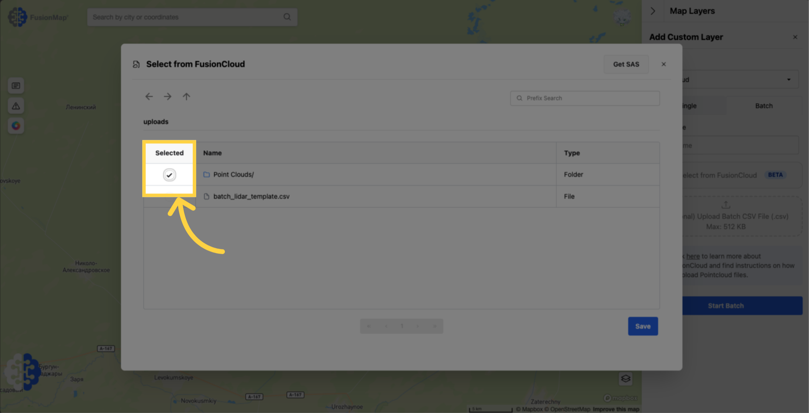Click the Search by city or coordinates field
This screenshot has height=413, width=809.
coord(192,17)
